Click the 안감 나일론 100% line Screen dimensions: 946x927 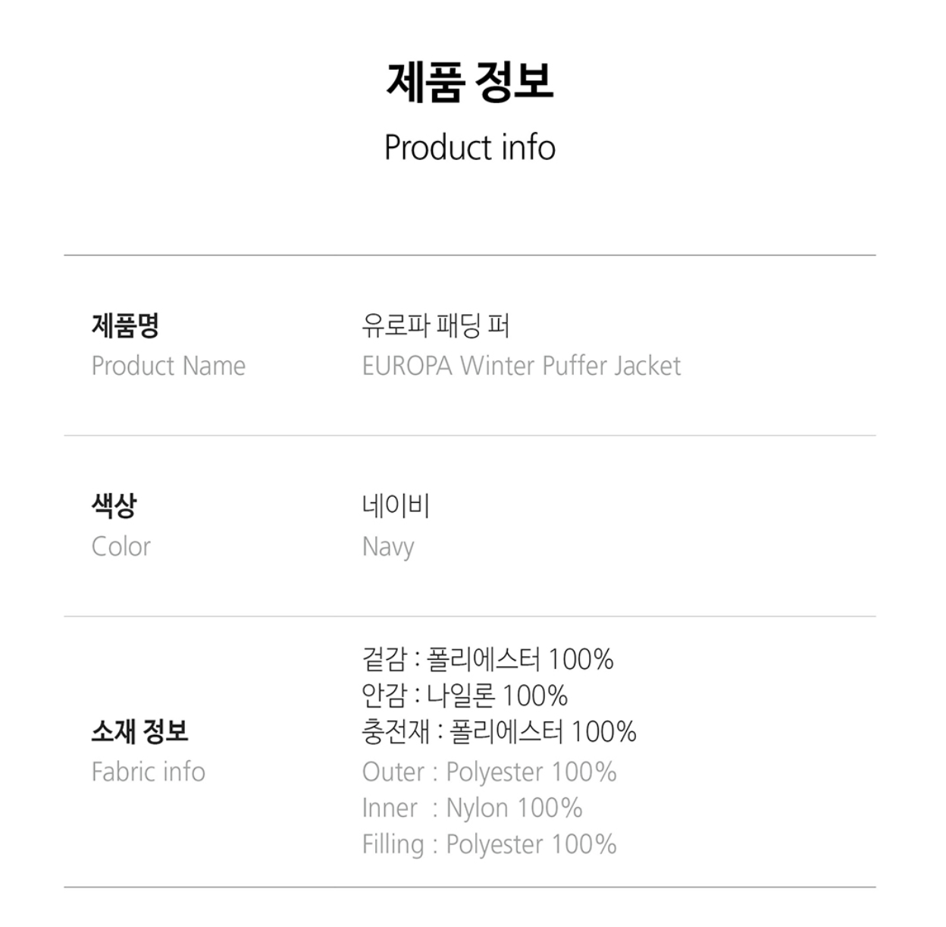coord(465,696)
